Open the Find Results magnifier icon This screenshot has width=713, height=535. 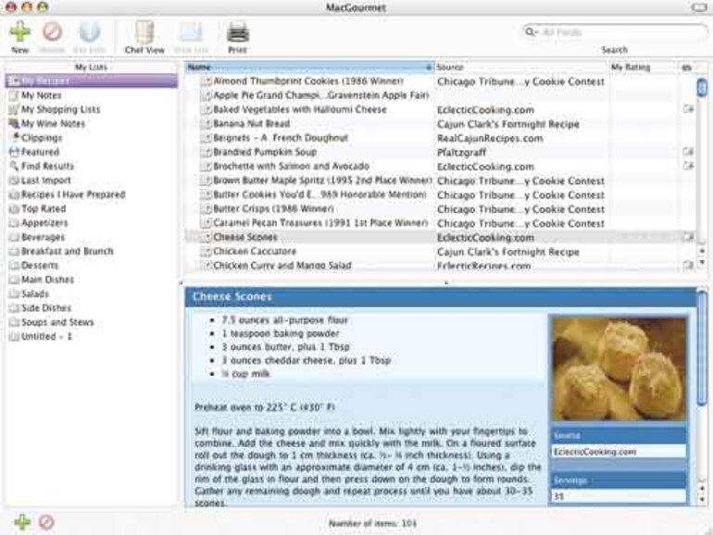tap(14, 166)
